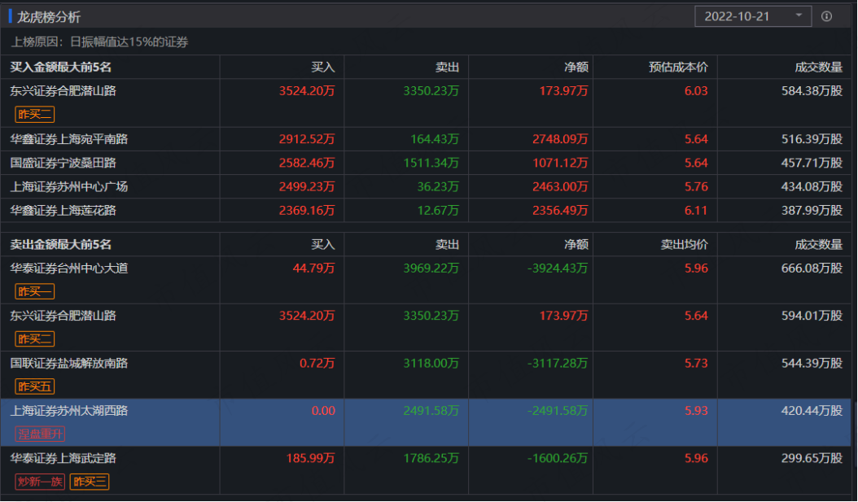Image resolution: width=858 pixels, height=502 pixels.
Task: Click the 上榜原因 reason text
Action: click(x=99, y=42)
